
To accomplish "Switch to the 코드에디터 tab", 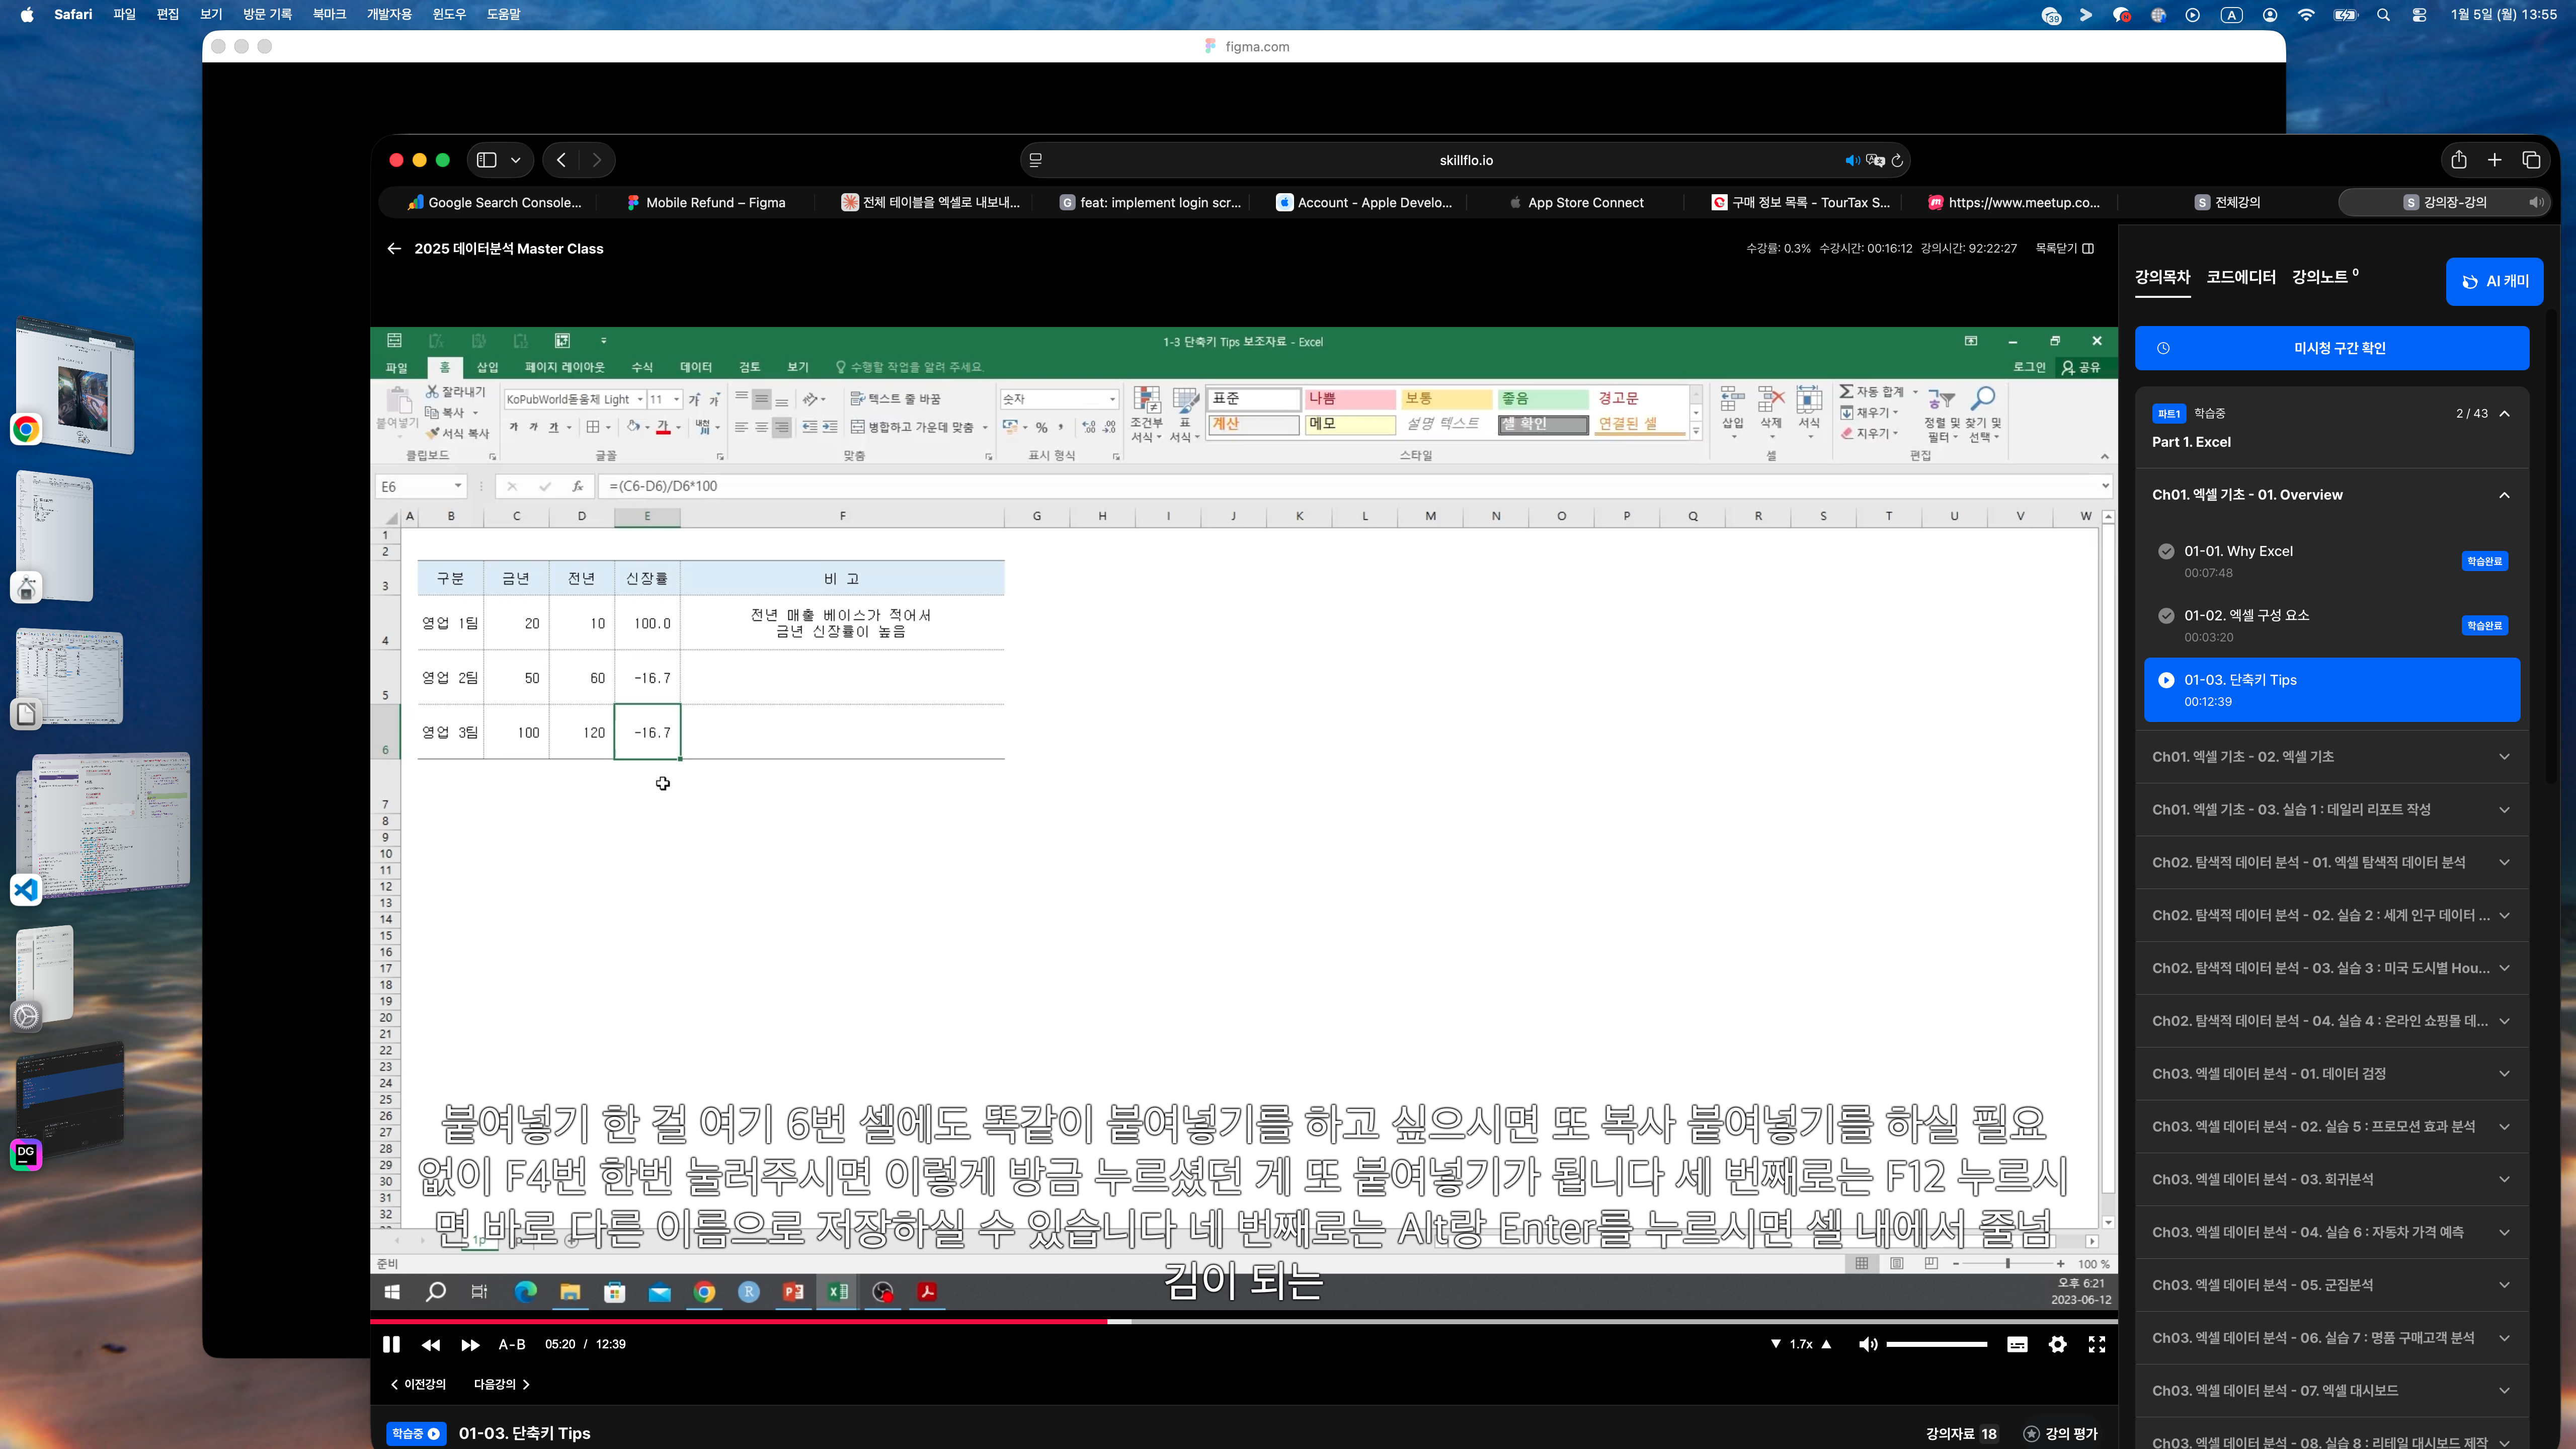I will pyautogui.click(x=2241, y=277).
